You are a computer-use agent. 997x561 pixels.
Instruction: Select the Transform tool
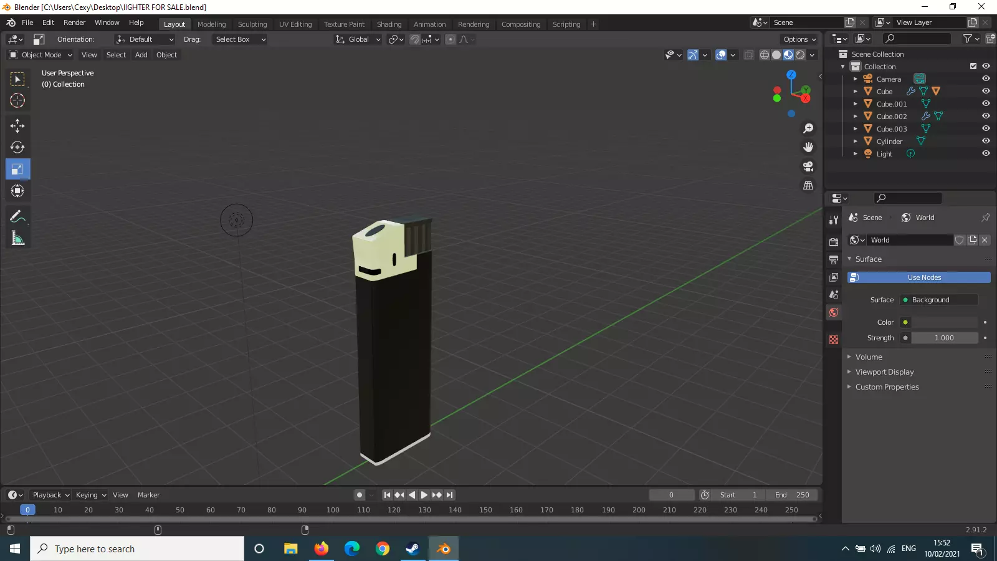[x=17, y=191]
